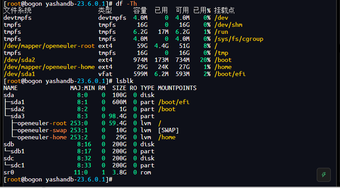Click 'sda1' partition name in lsblk
Image resolution: width=340 pixels, height=188 pixels.
(18, 102)
